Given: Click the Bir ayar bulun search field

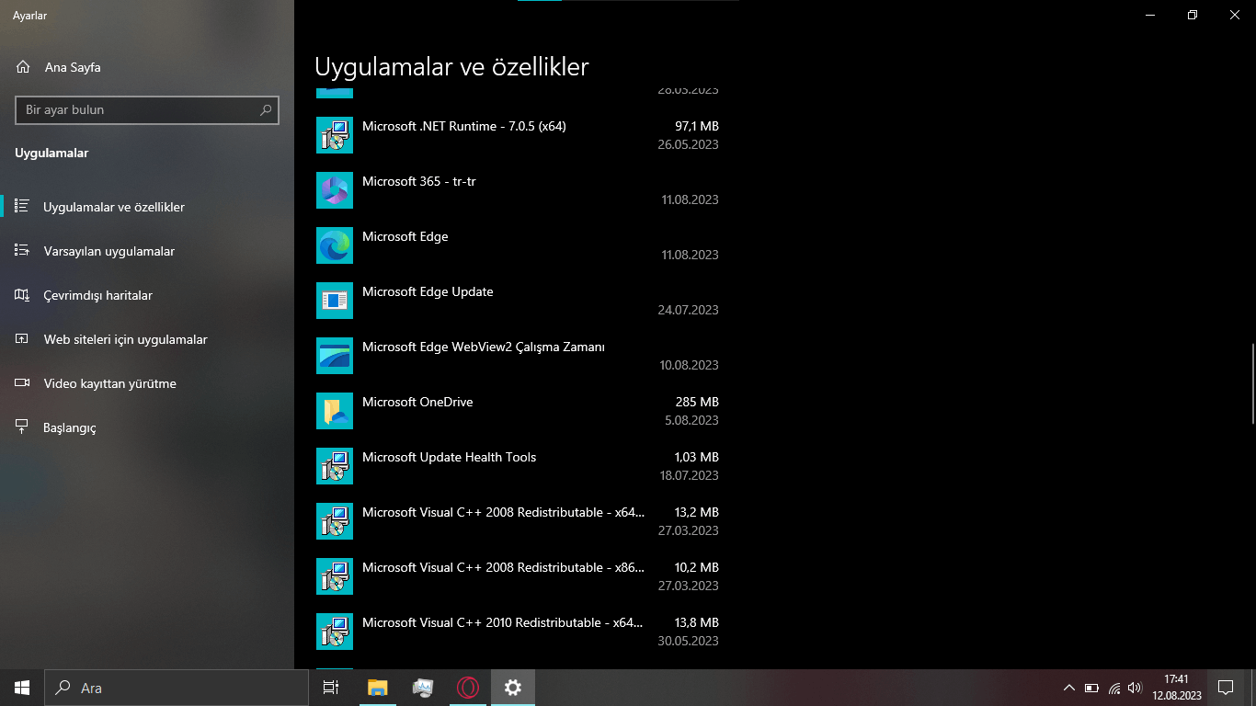Looking at the screenshot, I should pyautogui.click(x=147, y=109).
